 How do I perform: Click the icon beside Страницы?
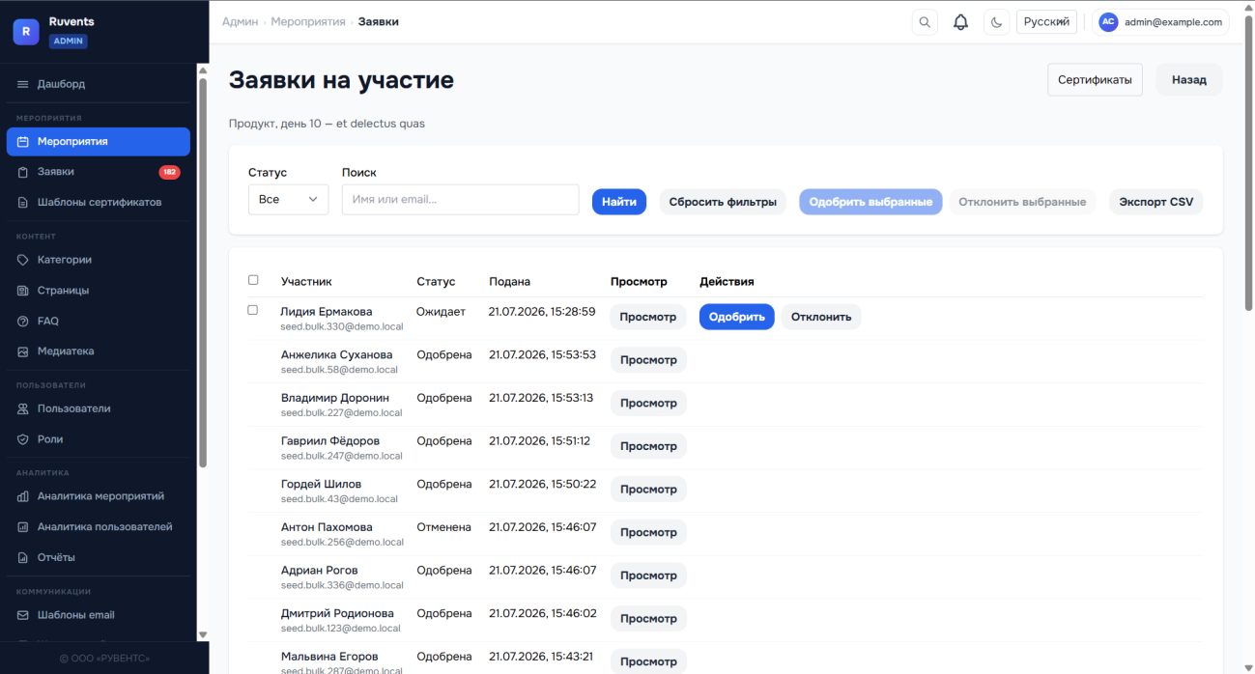23,291
